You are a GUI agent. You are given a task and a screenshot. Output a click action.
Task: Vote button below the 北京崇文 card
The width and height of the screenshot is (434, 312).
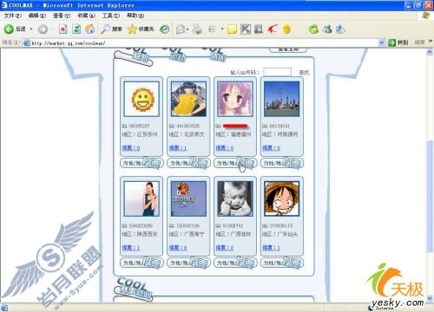pos(188,163)
